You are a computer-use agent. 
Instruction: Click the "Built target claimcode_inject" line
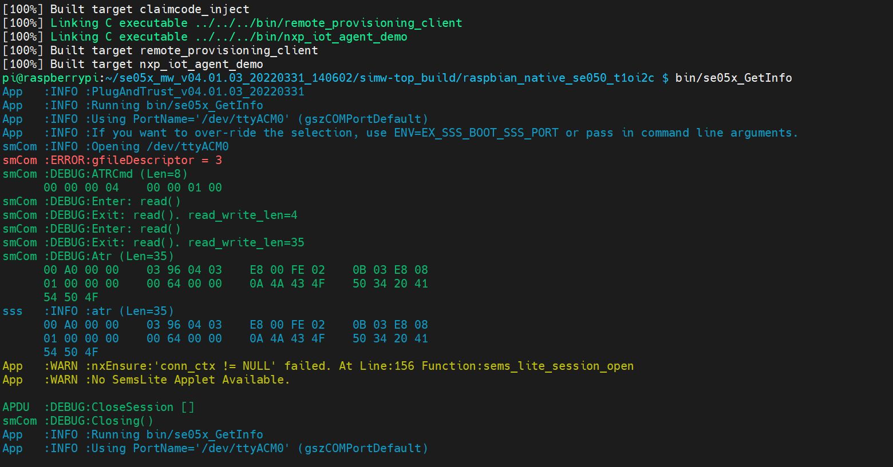tap(149, 9)
